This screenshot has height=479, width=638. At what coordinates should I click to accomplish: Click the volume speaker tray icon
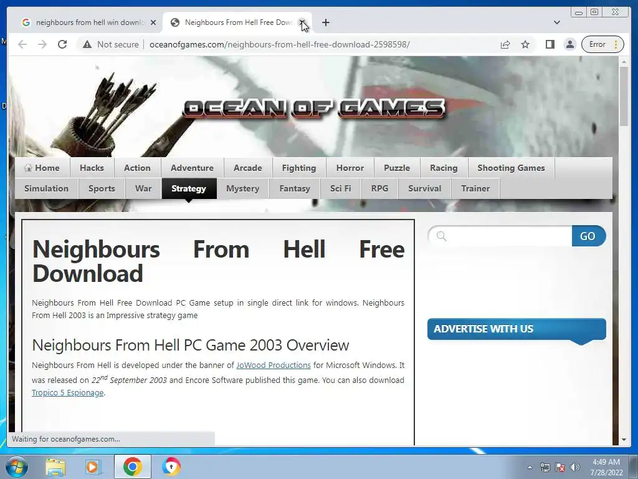[x=574, y=467]
